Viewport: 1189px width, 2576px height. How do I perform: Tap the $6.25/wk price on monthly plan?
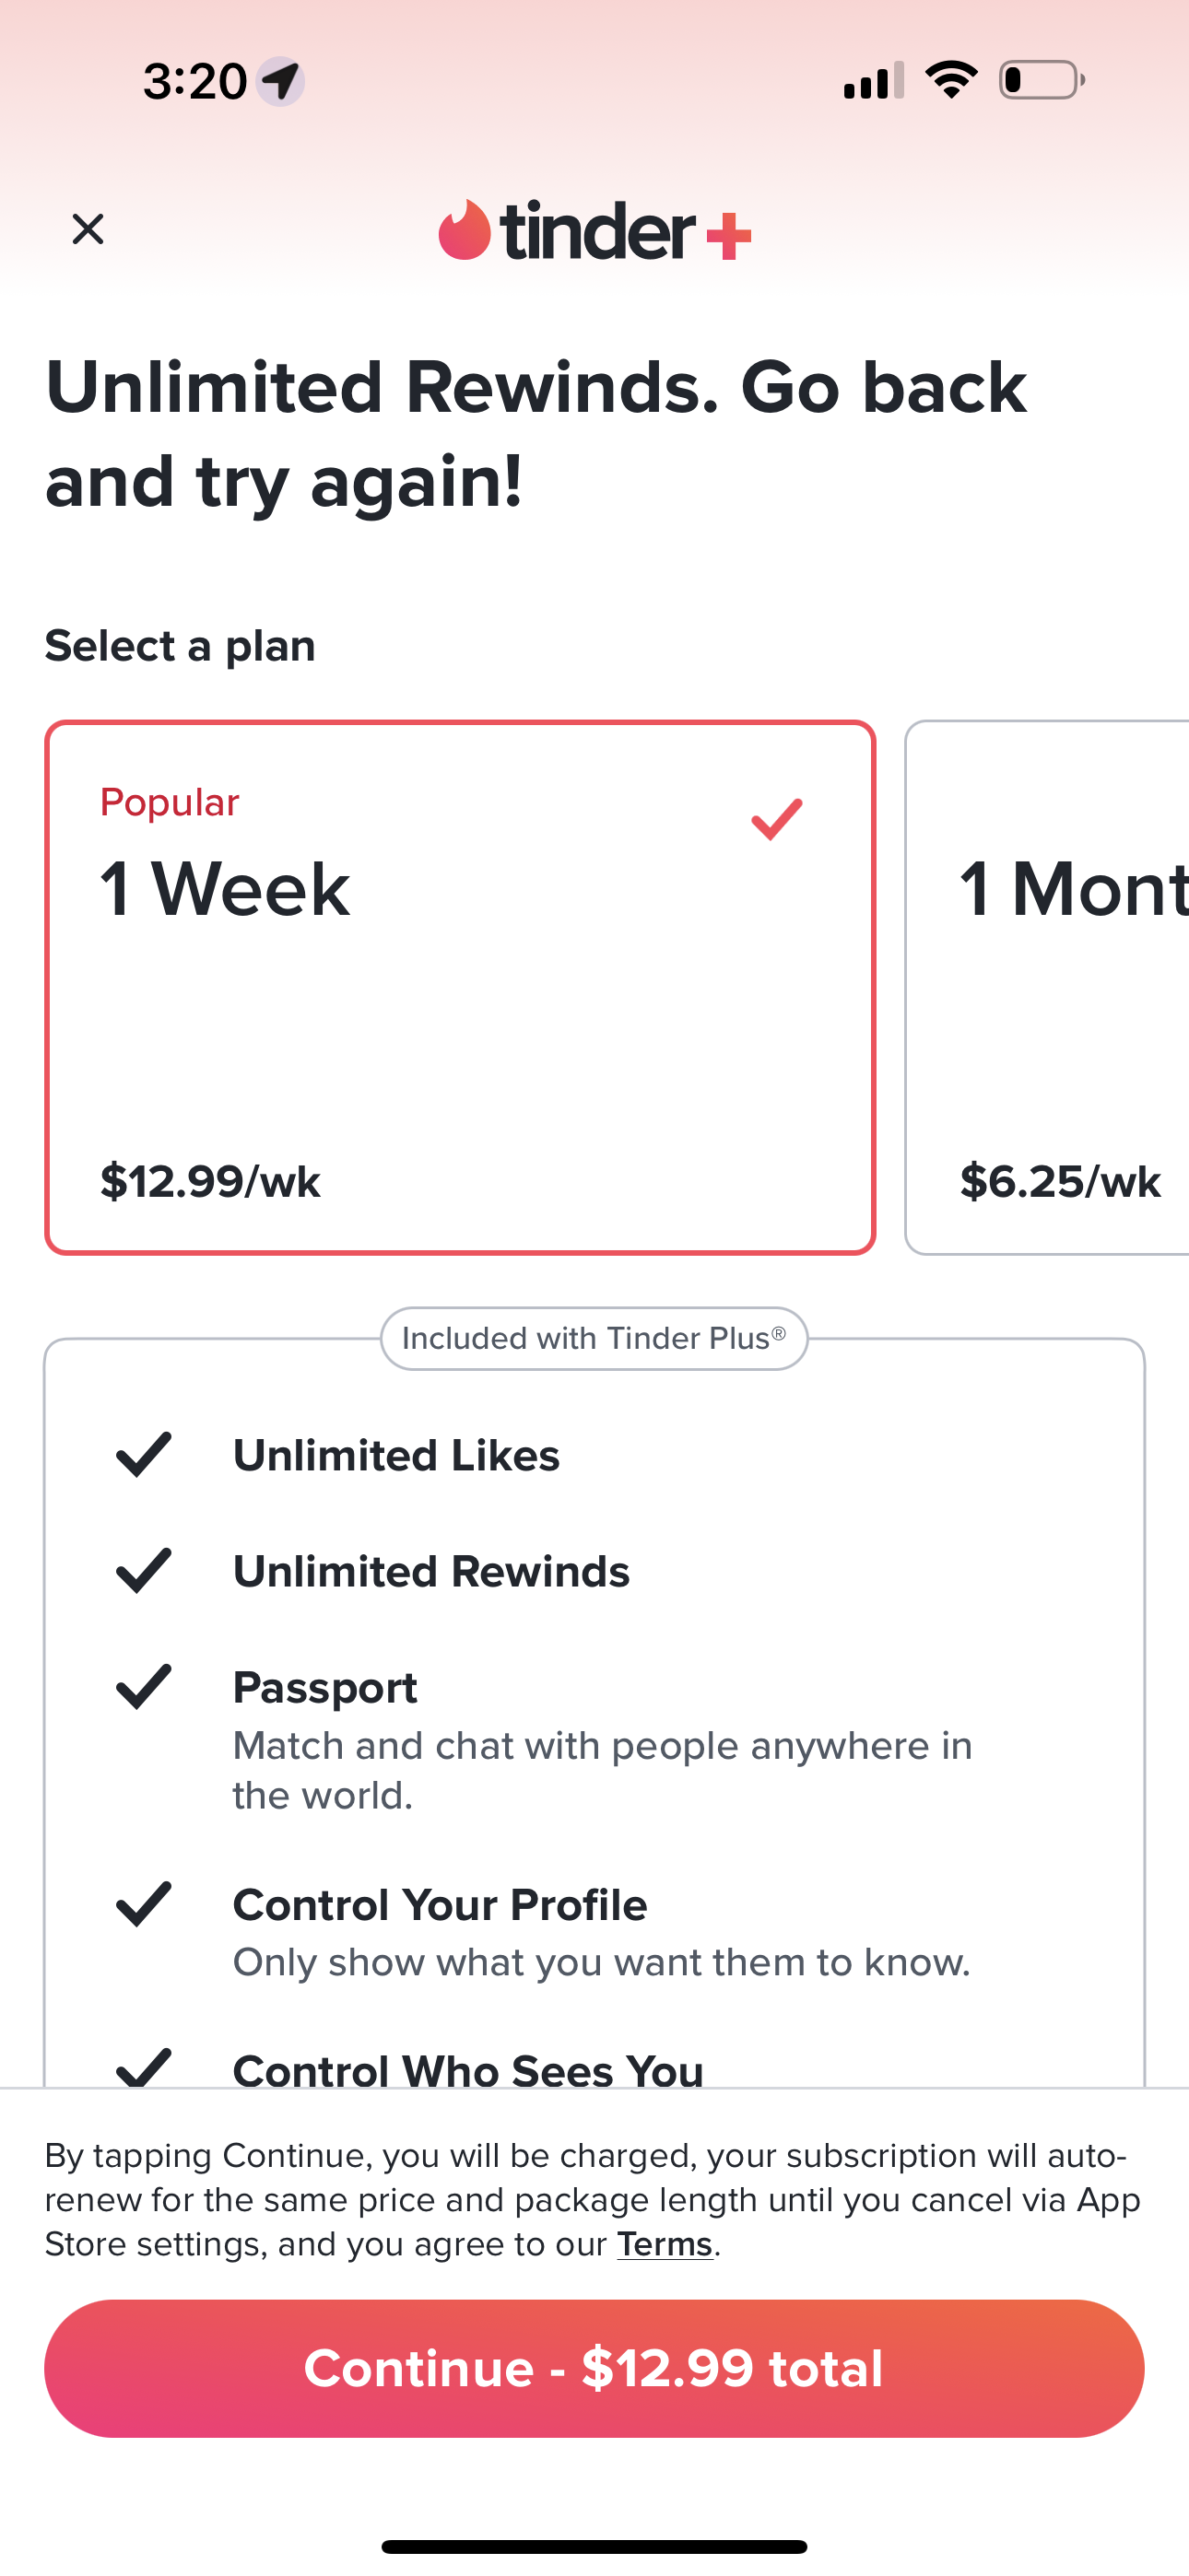click(x=1060, y=1181)
